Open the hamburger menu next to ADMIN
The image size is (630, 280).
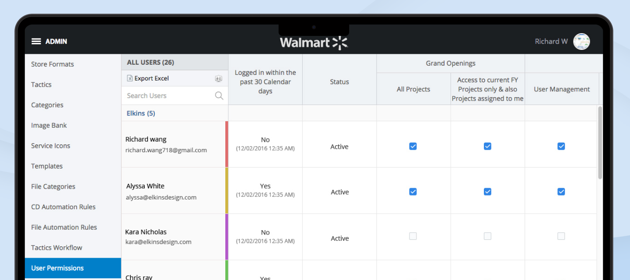[x=36, y=41]
